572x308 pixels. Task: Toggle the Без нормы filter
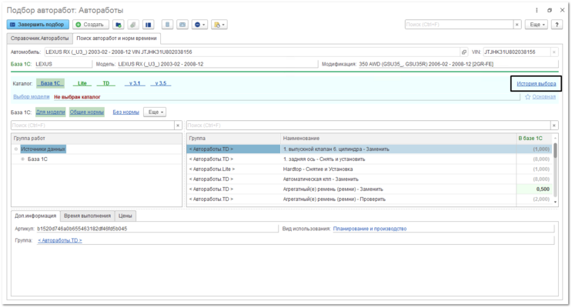click(x=125, y=112)
